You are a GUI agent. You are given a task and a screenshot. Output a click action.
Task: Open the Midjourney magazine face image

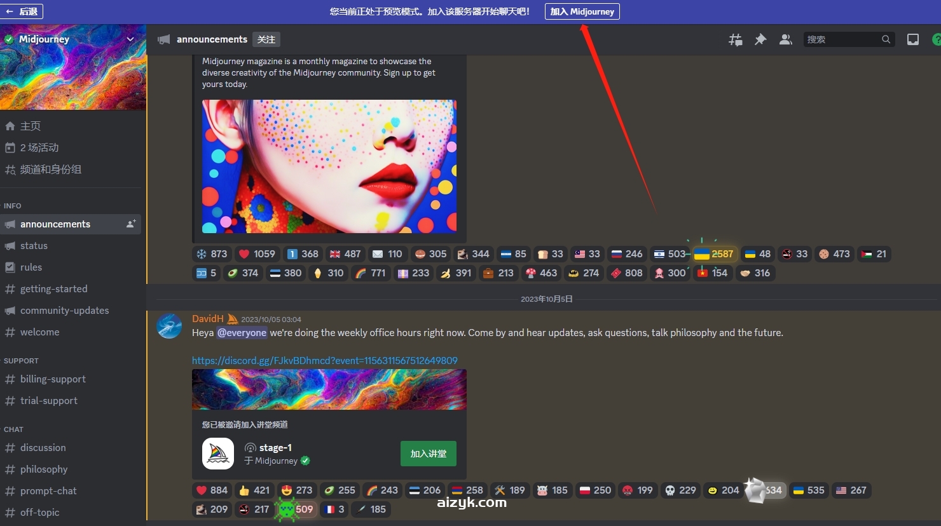click(329, 166)
